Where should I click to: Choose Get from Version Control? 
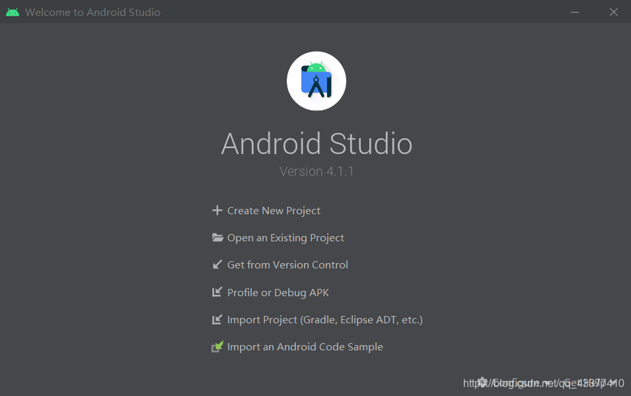click(x=280, y=265)
